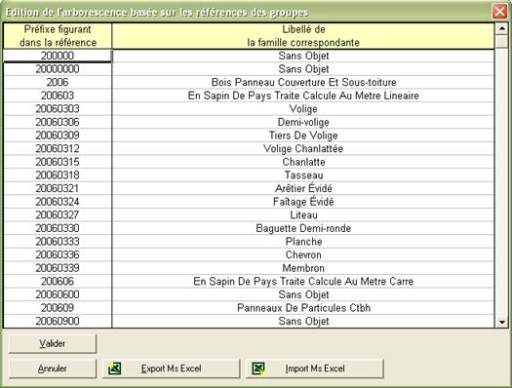Select the prefix cell 20060600
The width and height of the screenshot is (512, 388).
(58, 294)
